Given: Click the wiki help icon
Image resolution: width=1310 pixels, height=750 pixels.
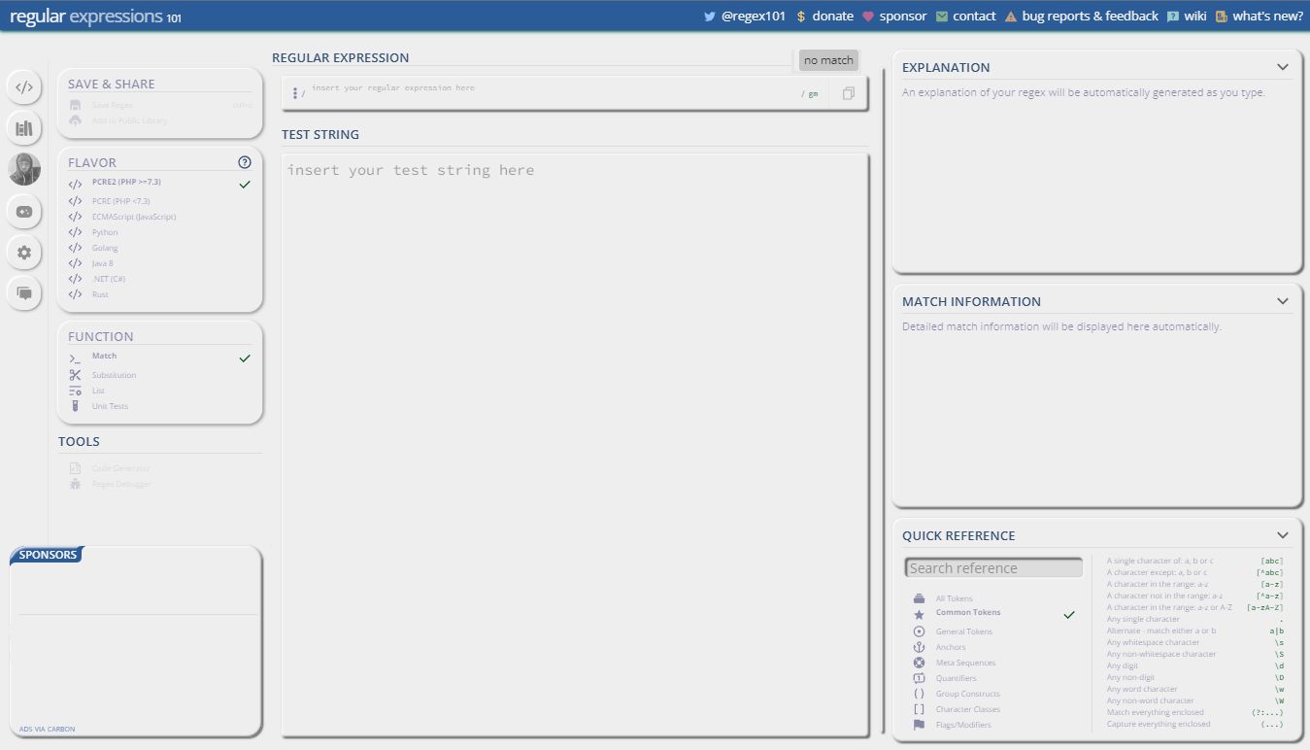Looking at the screenshot, I should click(1173, 17).
